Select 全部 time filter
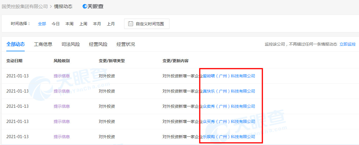Screen dimensions: 359x145 click(42, 24)
